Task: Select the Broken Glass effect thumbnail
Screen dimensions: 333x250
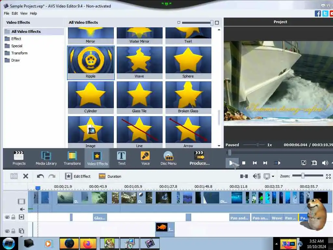Action: tap(188, 98)
